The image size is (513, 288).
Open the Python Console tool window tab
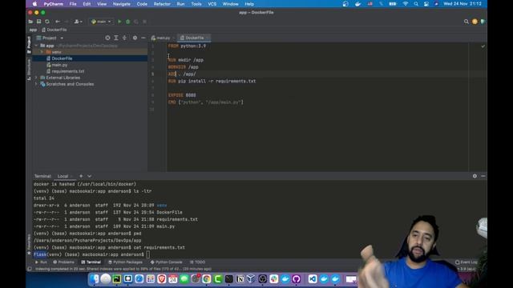(166, 262)
